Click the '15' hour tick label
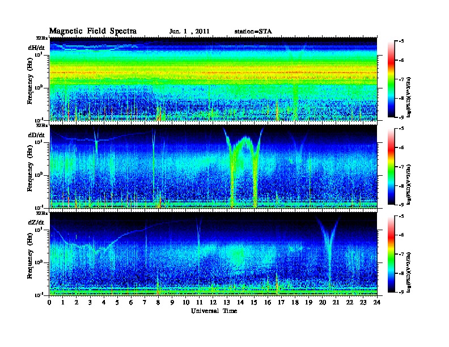The width and height of the screenshot is (449, 347). pyautogui.click(x=254, y=302)
